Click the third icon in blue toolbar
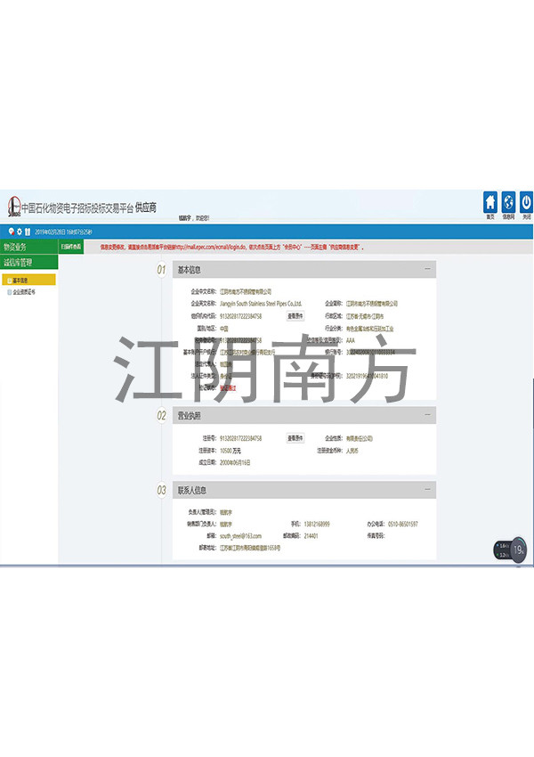Screen dimensions: 534x757 coord(28,232)
